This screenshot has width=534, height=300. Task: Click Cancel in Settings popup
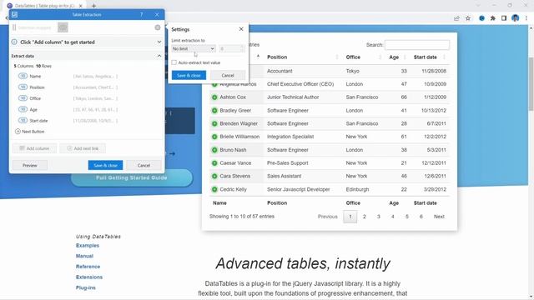228,75
